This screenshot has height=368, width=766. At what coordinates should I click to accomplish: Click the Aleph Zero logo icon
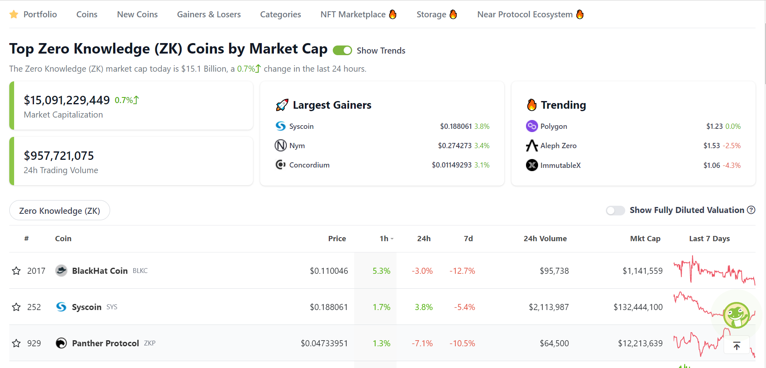tap(532, 145)
